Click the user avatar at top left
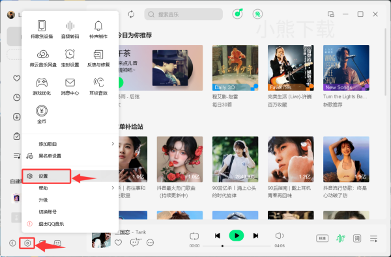Image resolution: width=391 pixels, height=257 pixels. 11,15
